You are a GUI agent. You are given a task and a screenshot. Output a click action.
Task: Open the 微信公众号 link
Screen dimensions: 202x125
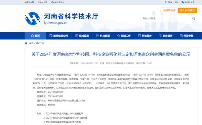[x=190, y=2]
